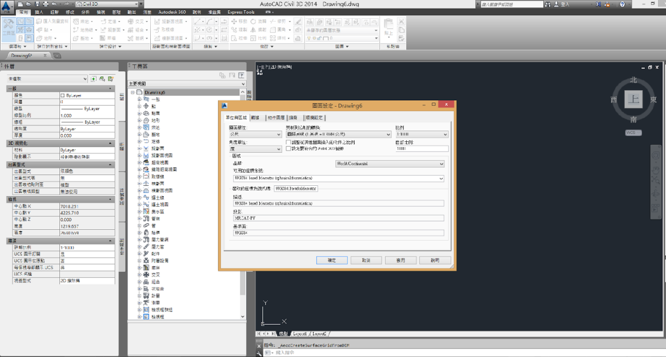Image resolution: width=666 pixels, height=357 pixels.
Task: Click the 取消 Cancel button
Action: tap(366, 260)
